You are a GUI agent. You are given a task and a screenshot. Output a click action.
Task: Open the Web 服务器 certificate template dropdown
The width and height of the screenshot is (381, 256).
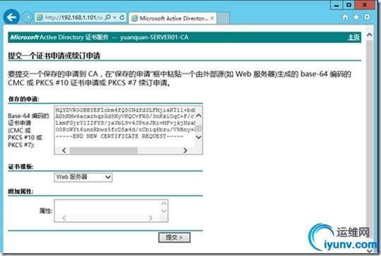83,177
